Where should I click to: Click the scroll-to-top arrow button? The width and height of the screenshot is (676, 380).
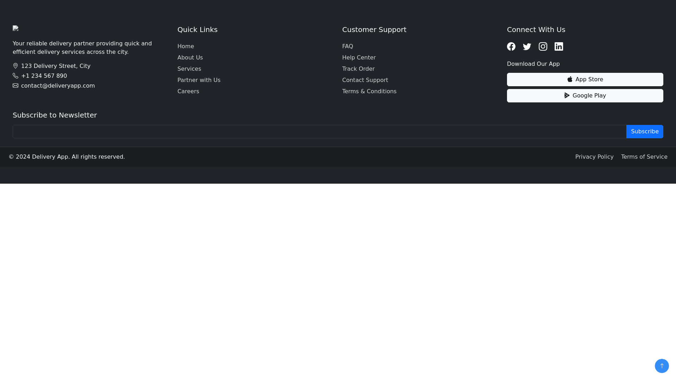(662, 366)
